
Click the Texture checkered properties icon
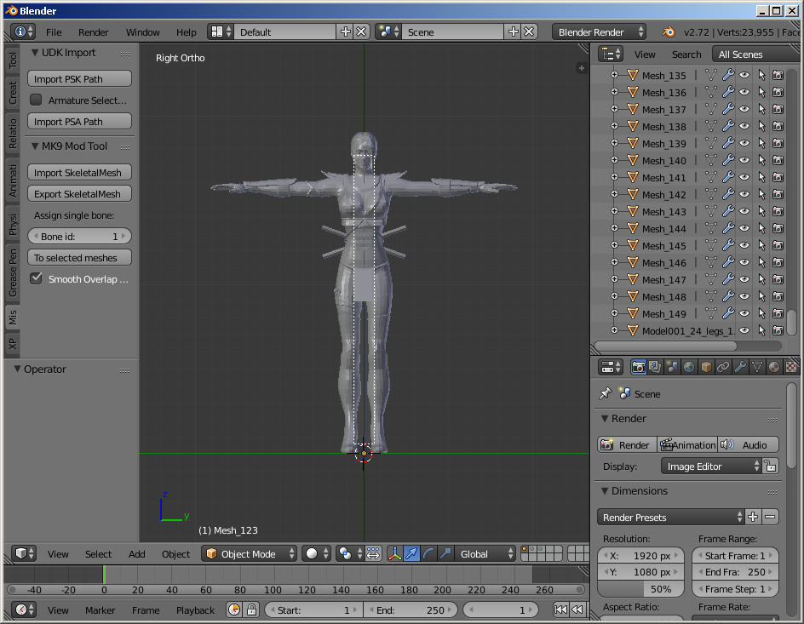[791, 367]
